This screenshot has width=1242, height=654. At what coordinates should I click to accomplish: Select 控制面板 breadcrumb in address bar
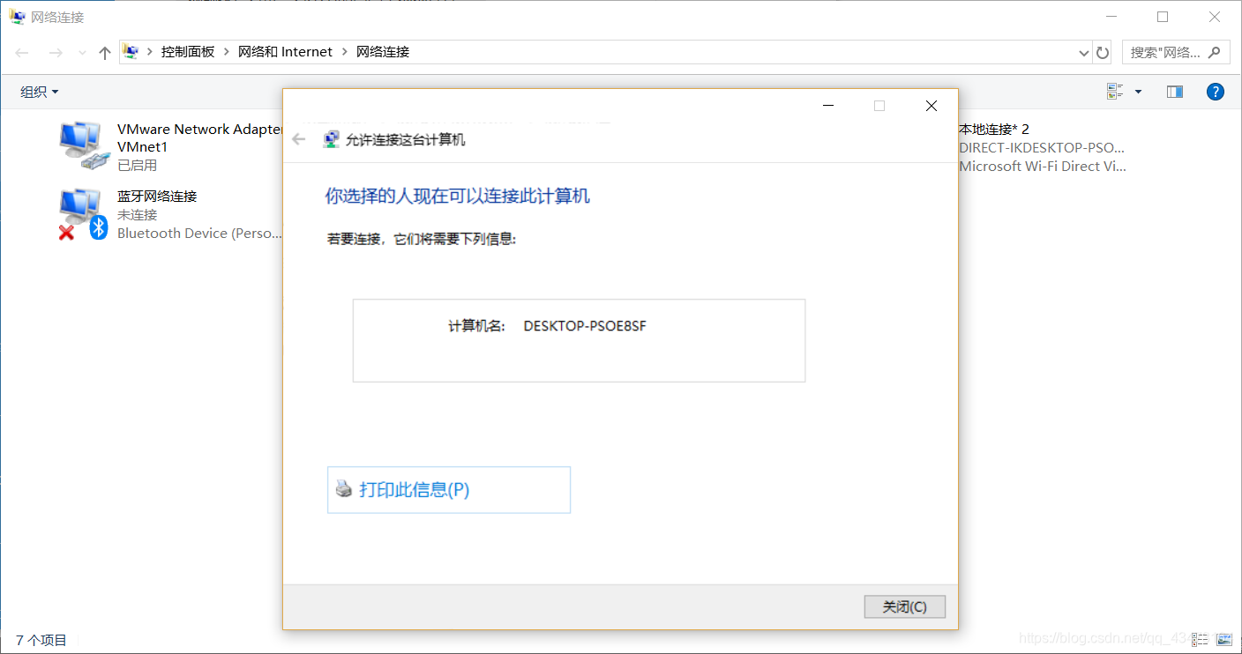[x=188, y=52]
